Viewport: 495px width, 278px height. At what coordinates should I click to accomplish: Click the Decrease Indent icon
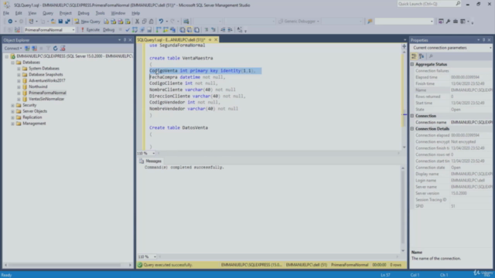click(x=223, y=29)
